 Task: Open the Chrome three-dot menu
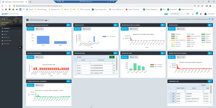(214, 6)
